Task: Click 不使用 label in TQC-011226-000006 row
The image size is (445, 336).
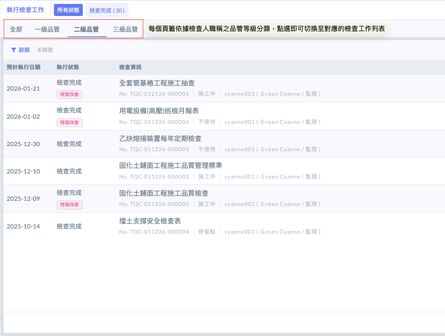Action: 207,122
